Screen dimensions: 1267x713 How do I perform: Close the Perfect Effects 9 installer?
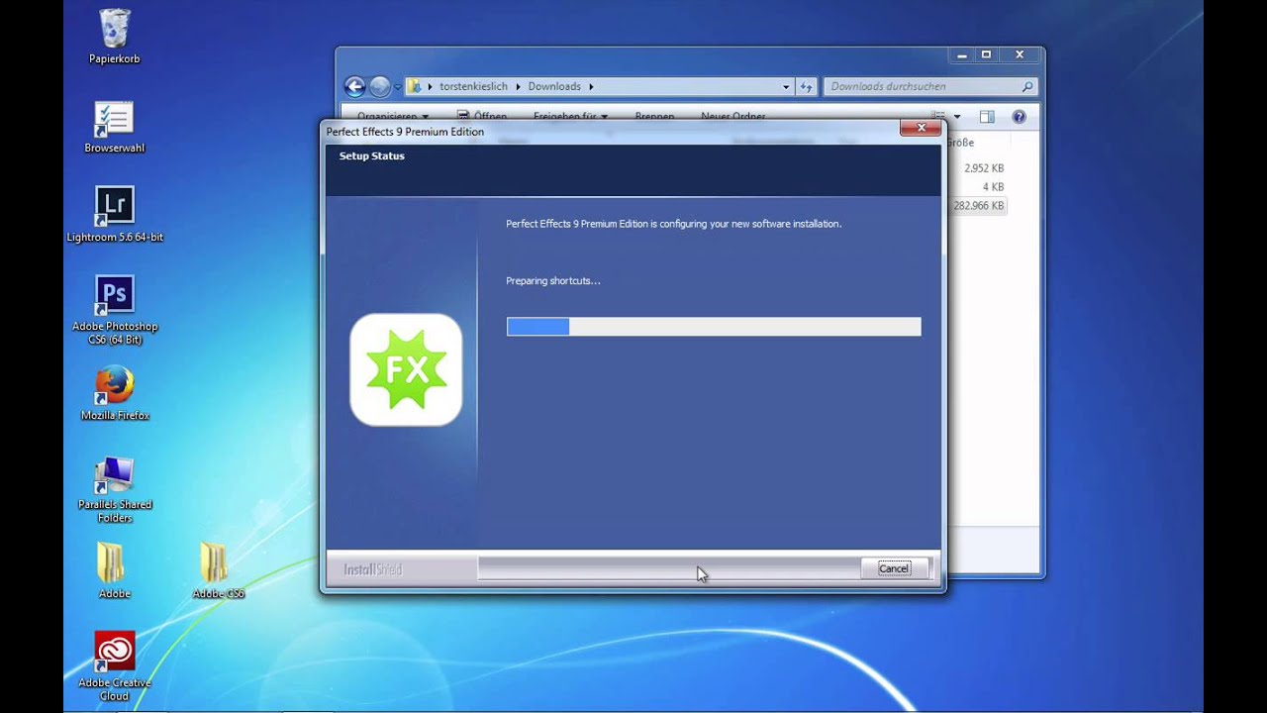coord(921,128)
